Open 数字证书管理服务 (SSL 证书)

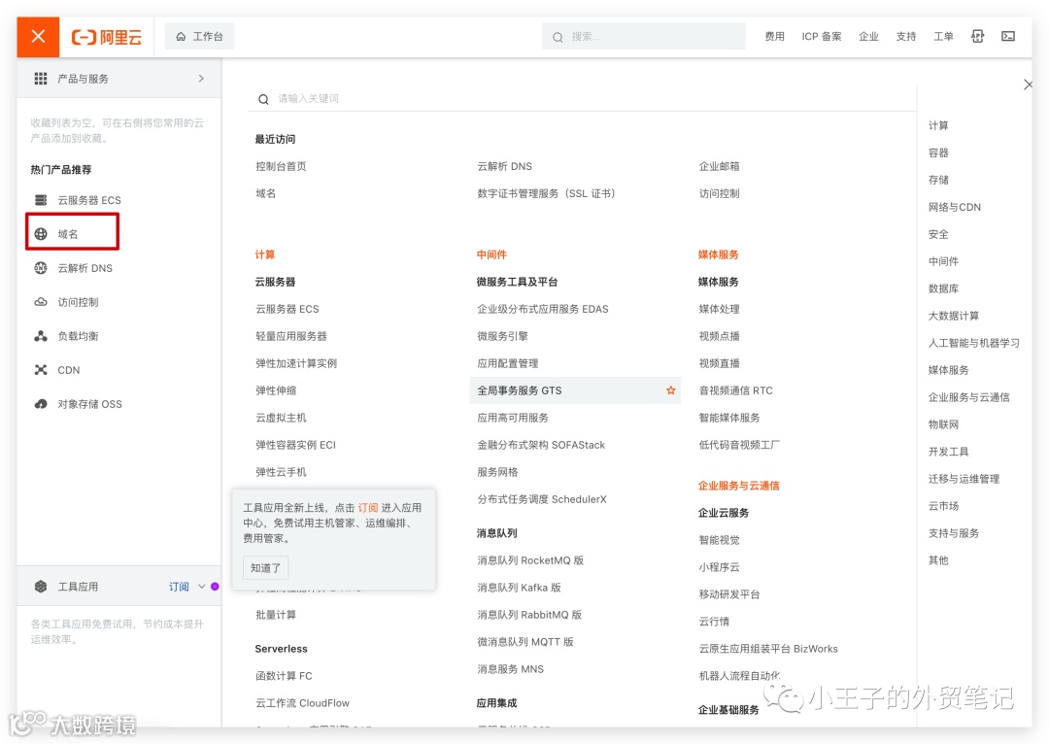pos(546,194)
